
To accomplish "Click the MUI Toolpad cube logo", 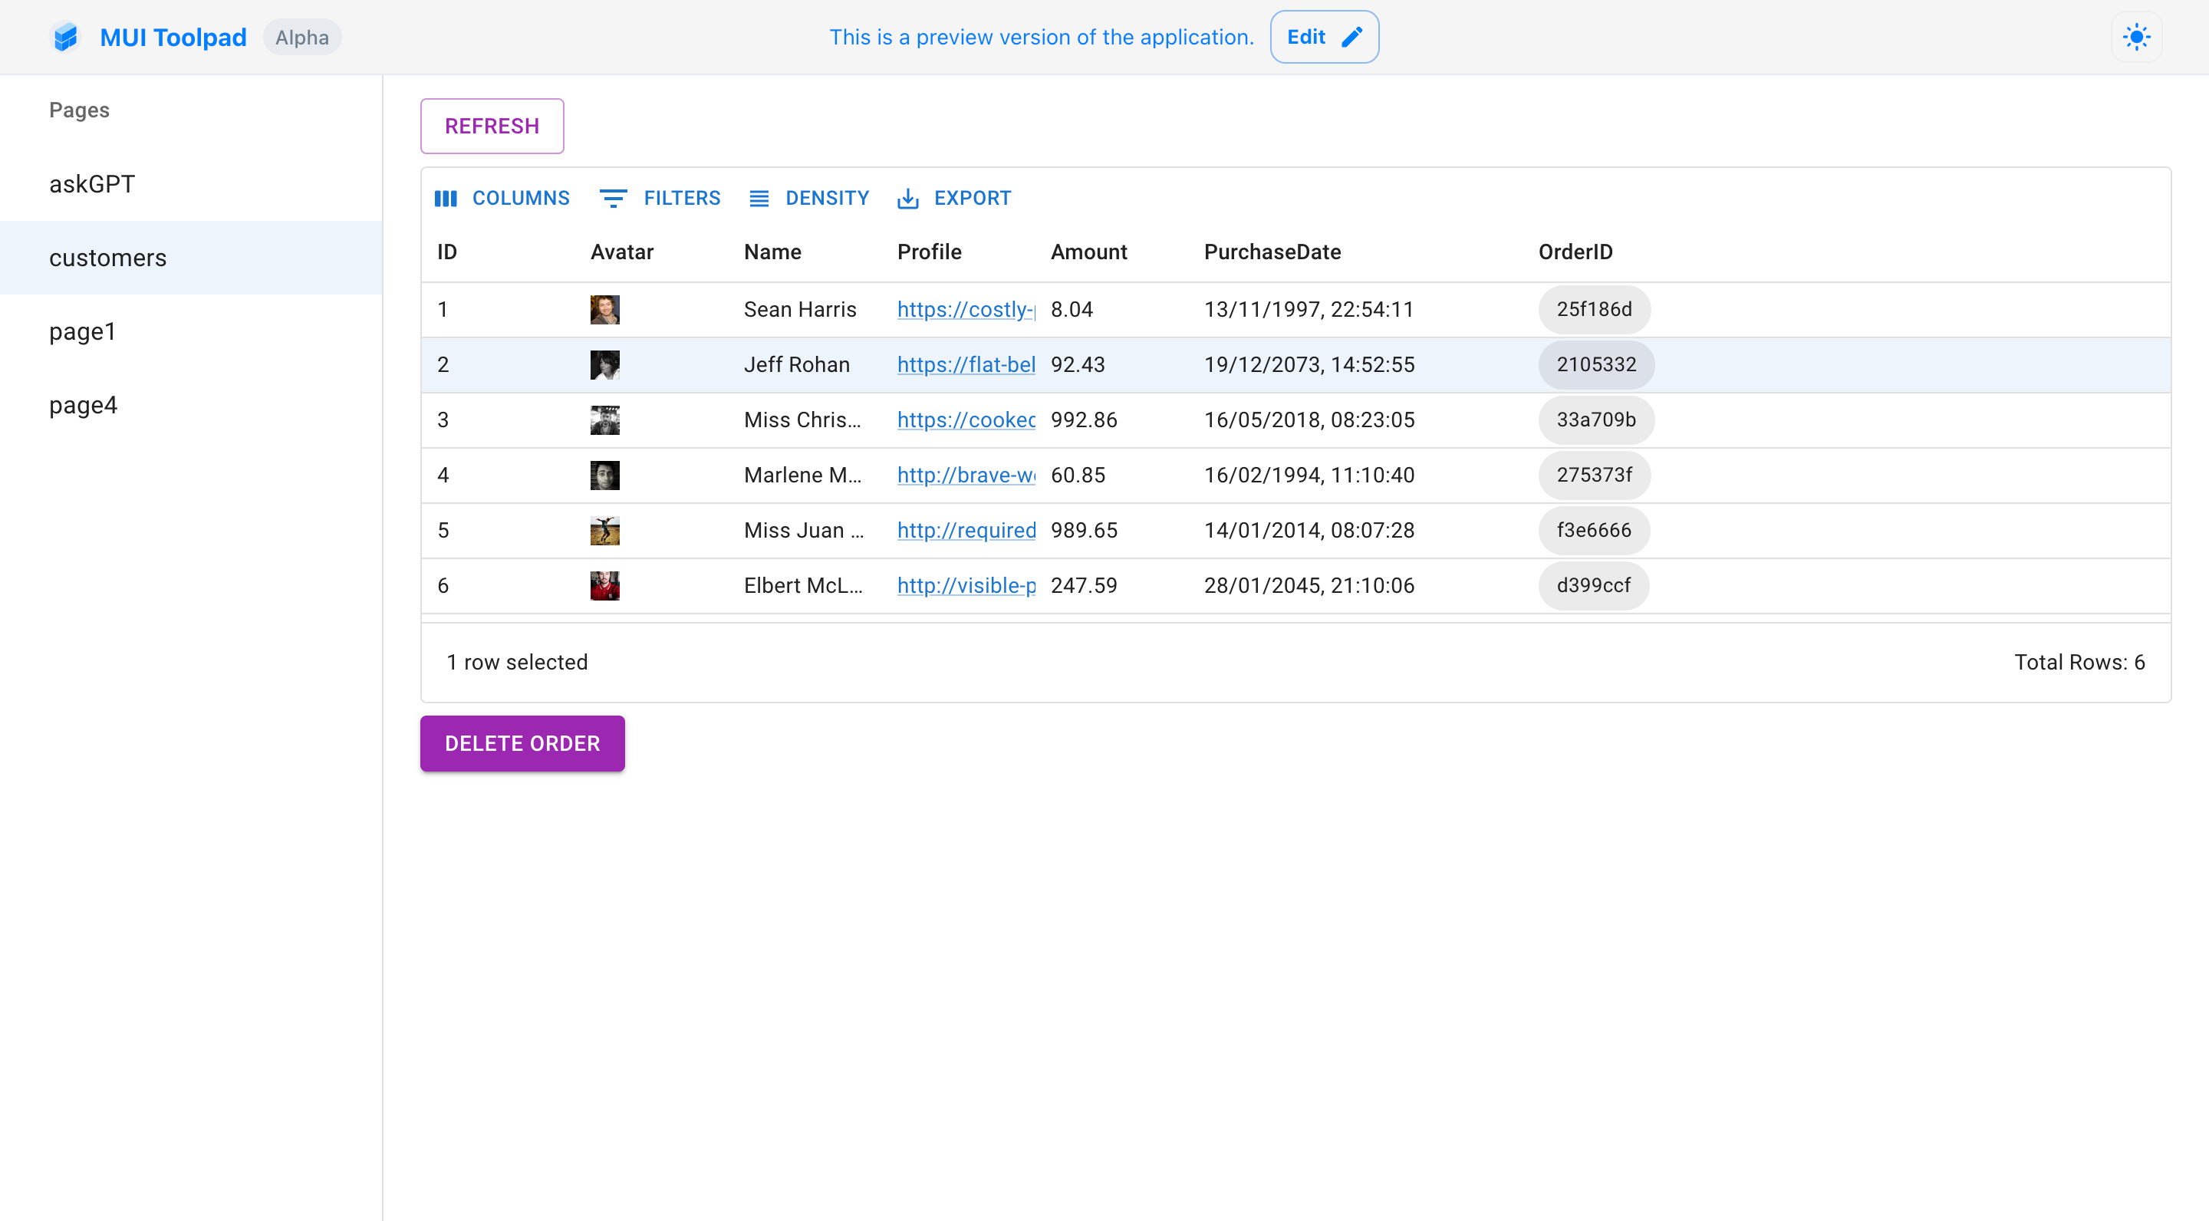I will pyautogui.click(x=65, y=37).
